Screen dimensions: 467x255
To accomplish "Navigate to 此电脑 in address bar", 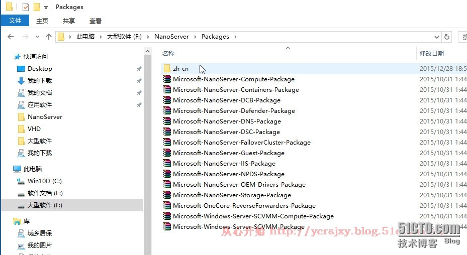I will pos(85,37).
